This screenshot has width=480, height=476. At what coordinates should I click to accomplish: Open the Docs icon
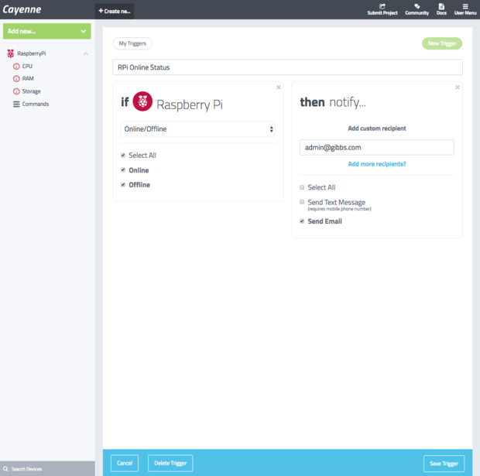[x=441, y=6]
